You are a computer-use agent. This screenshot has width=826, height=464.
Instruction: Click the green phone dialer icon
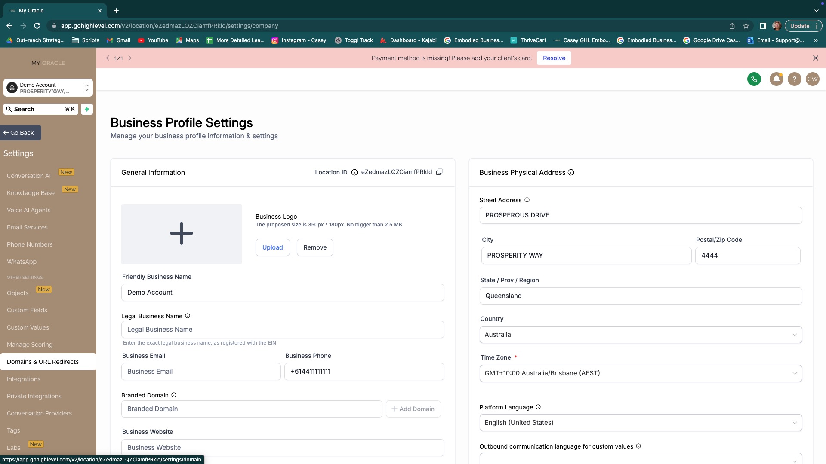pos(754,79)
